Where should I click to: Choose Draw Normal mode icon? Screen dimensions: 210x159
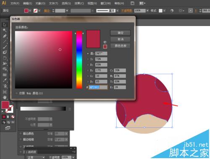click(x=4, y=122)
